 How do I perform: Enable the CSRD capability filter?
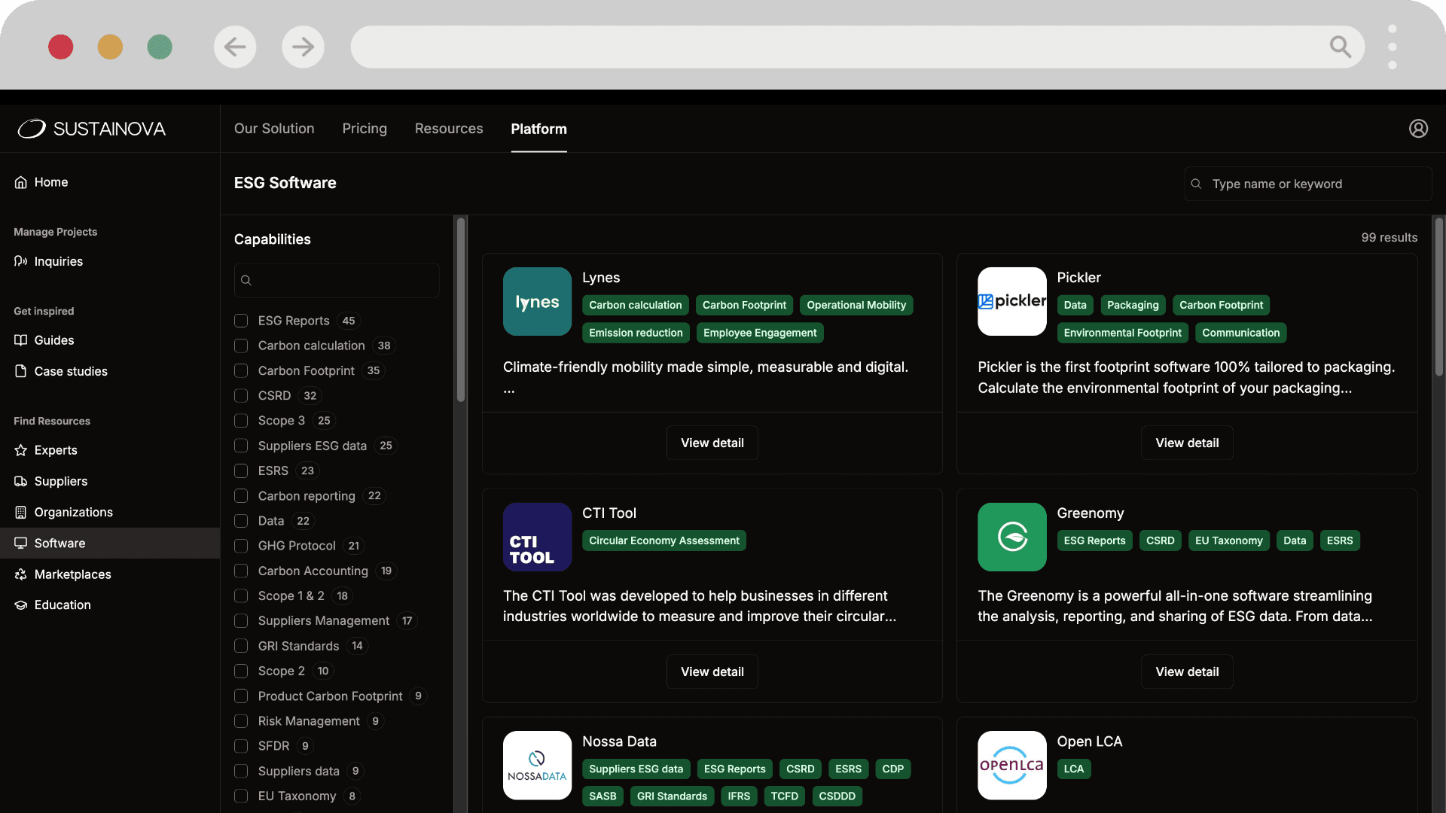tap(241, 395)
